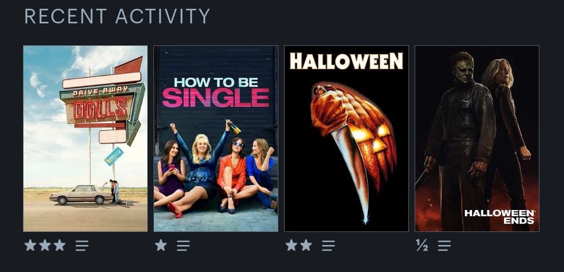
Task: Click the half-star rating under Halloween Ends
Action: click(422, 246)
